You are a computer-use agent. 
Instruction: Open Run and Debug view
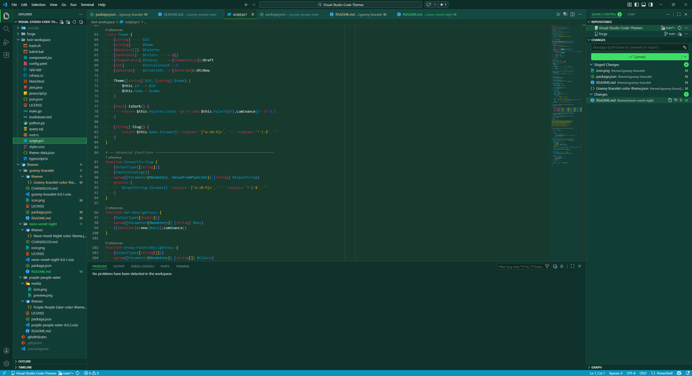coord(6,42)
